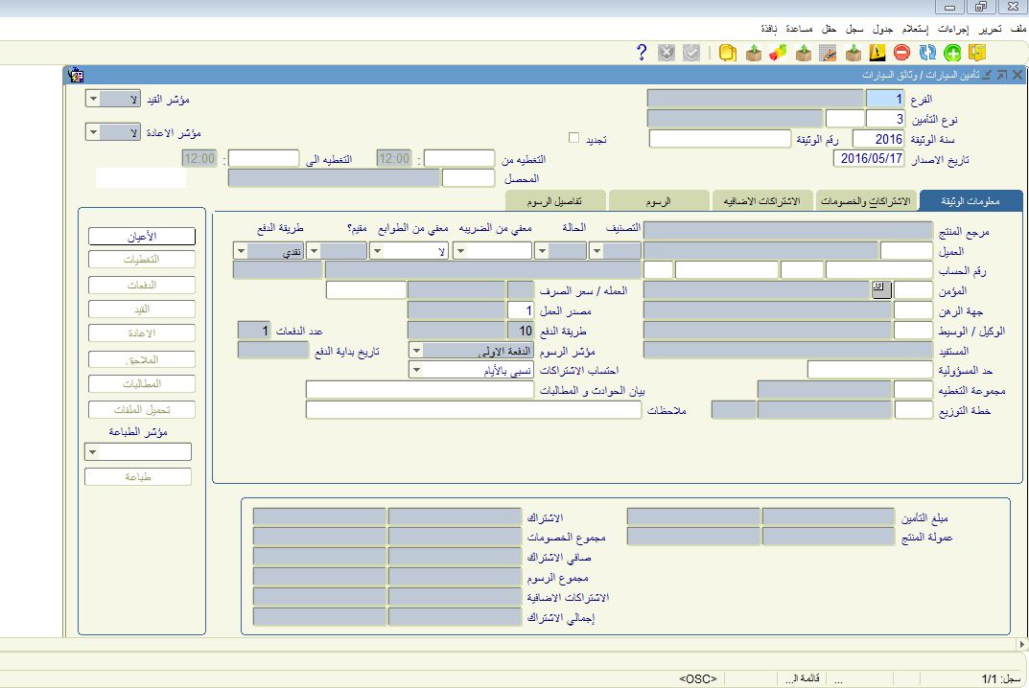Click the yellow exit door icon
Screen dimensions: 1029x688
[x=977, y=53]
